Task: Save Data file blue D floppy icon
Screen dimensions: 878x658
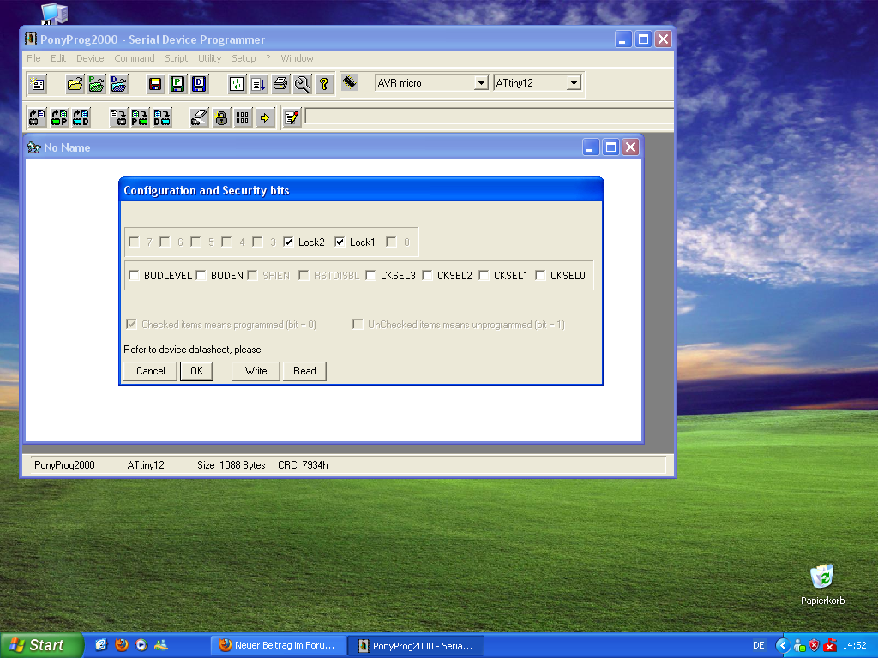Action: 199,84
